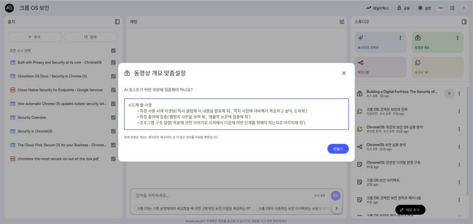Select suggestion about 근본적인 보안 이점
The height and width of the screenshot is (224, 473).
194,208
